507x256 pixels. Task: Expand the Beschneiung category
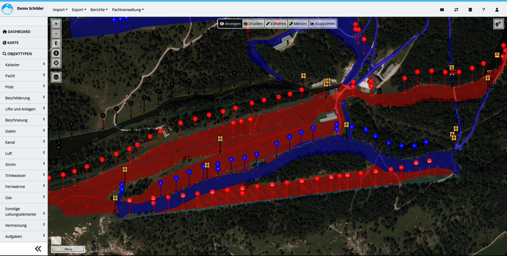pyautogui.click(x=24, y=120)
